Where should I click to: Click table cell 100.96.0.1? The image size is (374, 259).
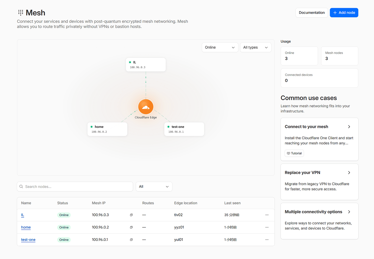click(x=100, y=240)
